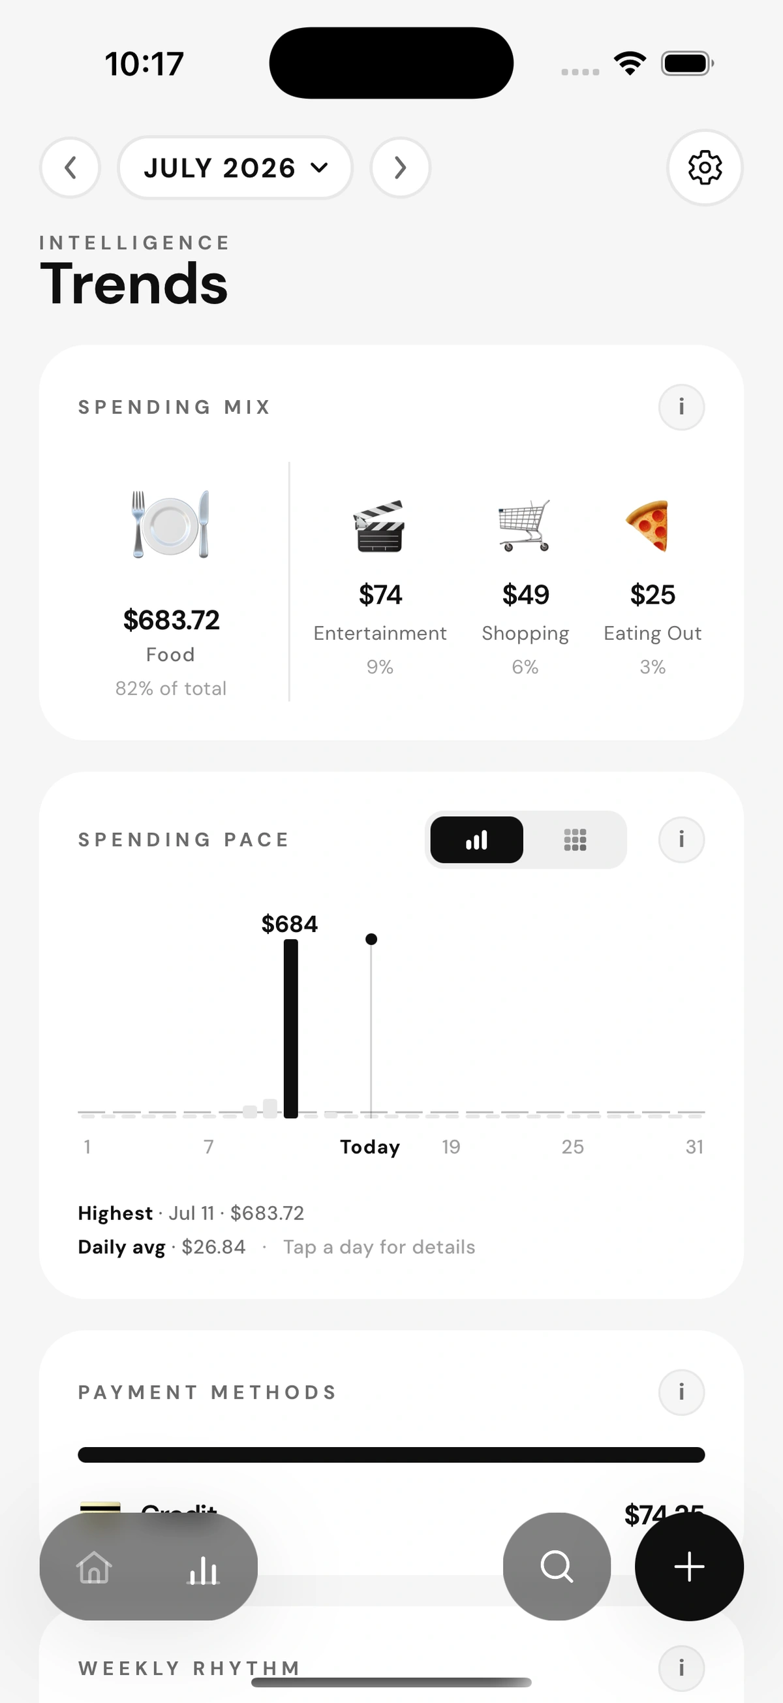Tap the Spending Pace info icon
This screenshot has width=783, height=1703.
point(681,839)
